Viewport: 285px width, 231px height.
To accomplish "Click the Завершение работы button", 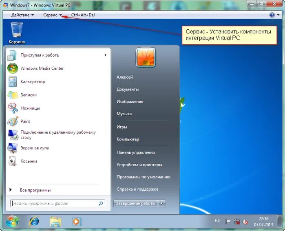I will [x=136, y=203].
